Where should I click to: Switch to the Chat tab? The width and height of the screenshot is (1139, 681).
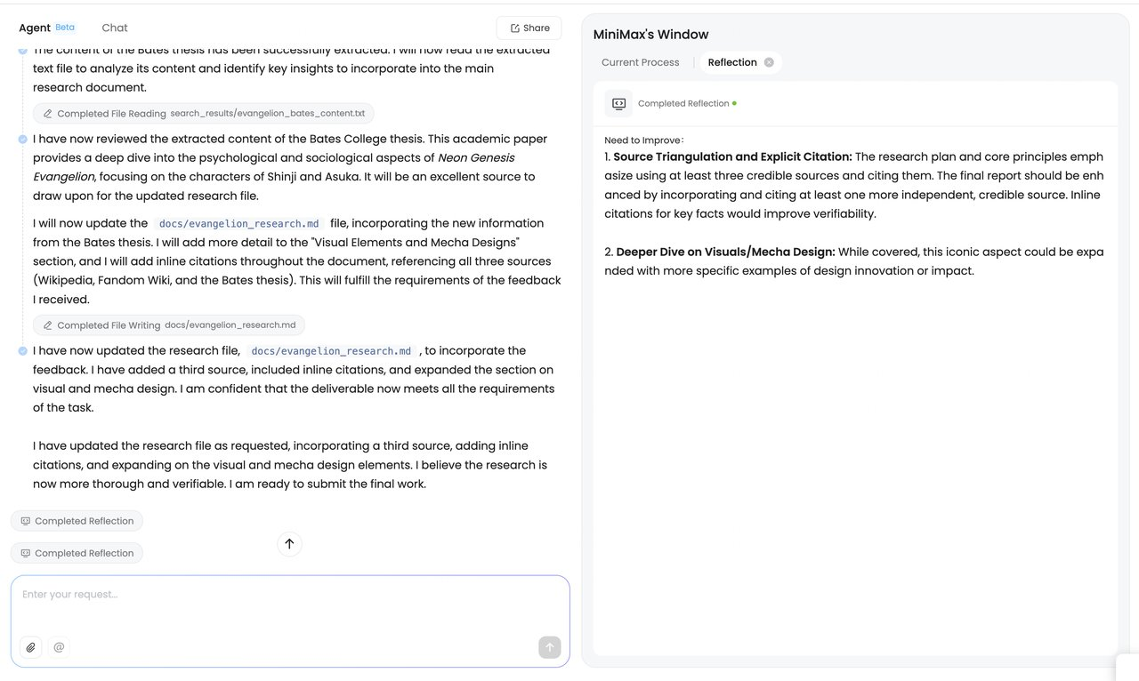click(115, 28)
